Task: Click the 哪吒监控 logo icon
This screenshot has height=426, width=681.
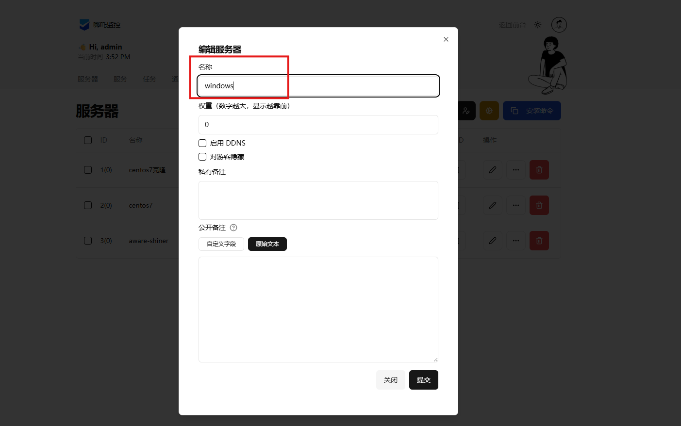Action: 84,25
